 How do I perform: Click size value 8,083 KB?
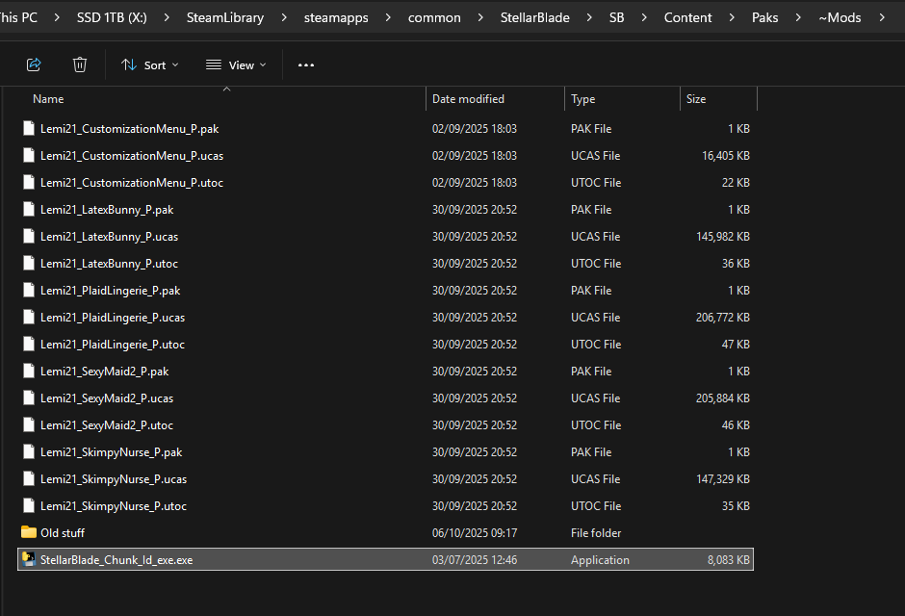click(x=729, y=560)
